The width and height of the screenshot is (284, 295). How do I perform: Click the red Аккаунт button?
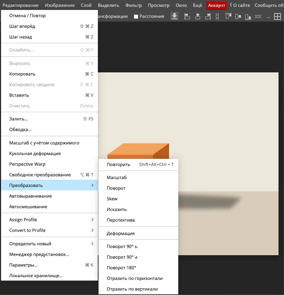[x=217, y=5]
